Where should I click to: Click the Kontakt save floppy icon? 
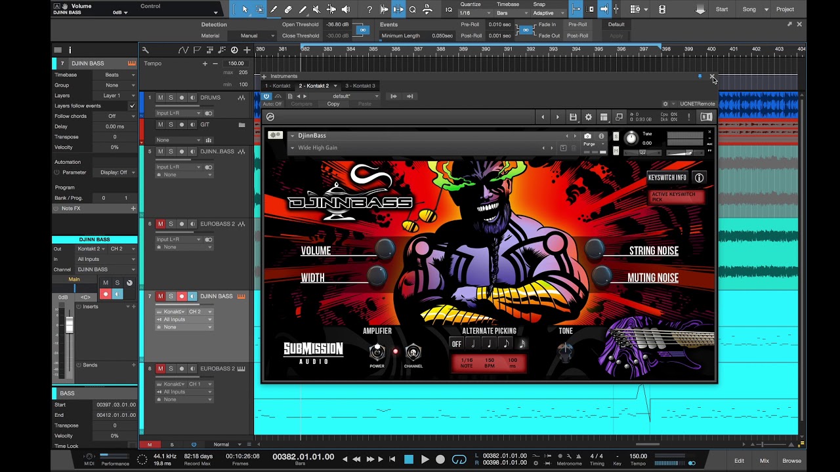pyautogui.click(x=573, y=117)
